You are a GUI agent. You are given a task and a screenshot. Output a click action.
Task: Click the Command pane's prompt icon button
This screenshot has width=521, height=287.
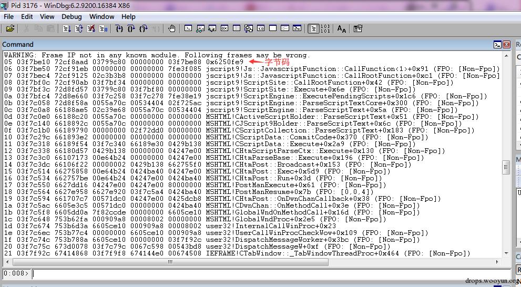pos(497,45)
